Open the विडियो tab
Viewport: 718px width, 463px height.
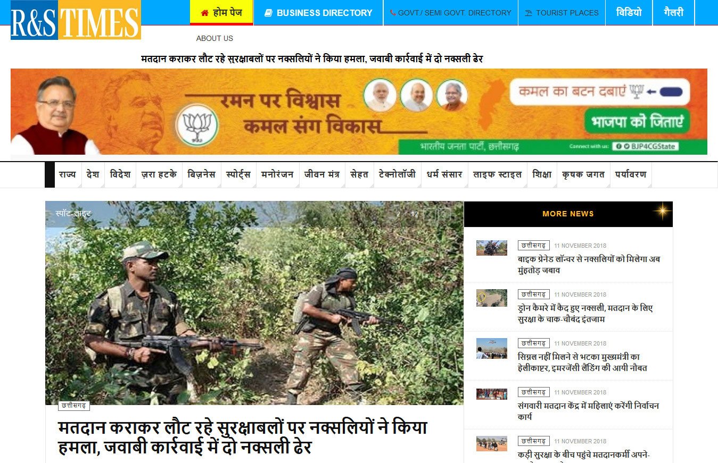tap(629, 13)
